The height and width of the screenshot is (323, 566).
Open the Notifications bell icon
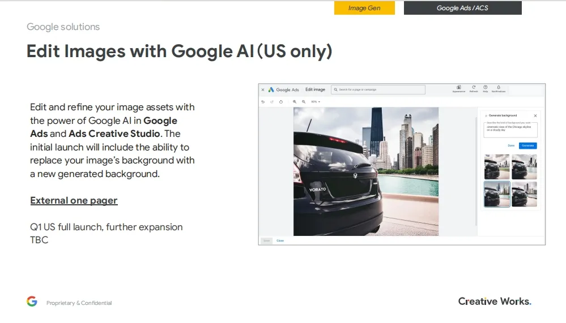point(499,88)
